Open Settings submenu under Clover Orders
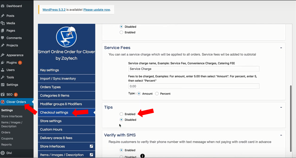This screenshot has width=296, height=158. [7, 110]
